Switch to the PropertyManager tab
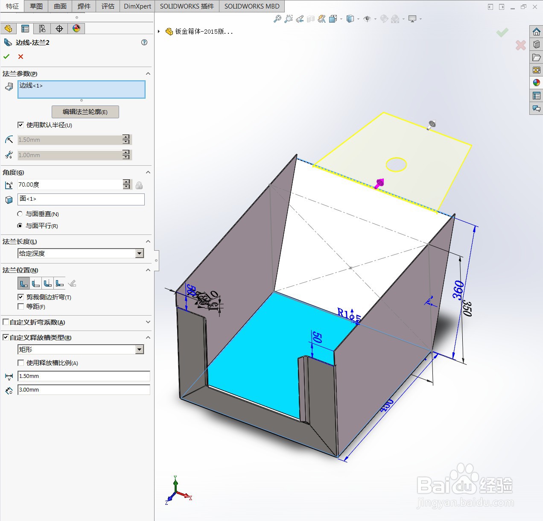Viewport: 543px width, 521px height. [25, 29]
